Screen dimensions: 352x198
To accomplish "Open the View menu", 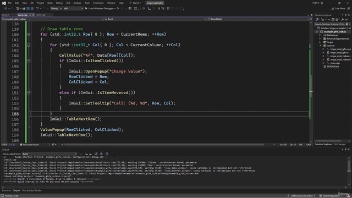I will tap(24, 3).
